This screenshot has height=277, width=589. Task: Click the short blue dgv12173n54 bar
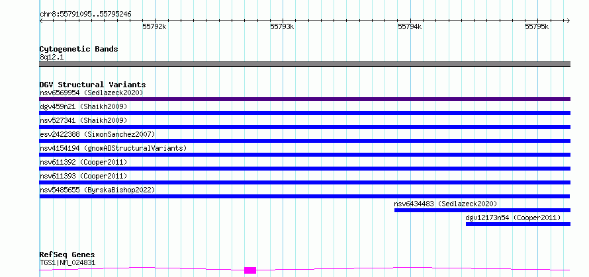(x=518, y=224)
